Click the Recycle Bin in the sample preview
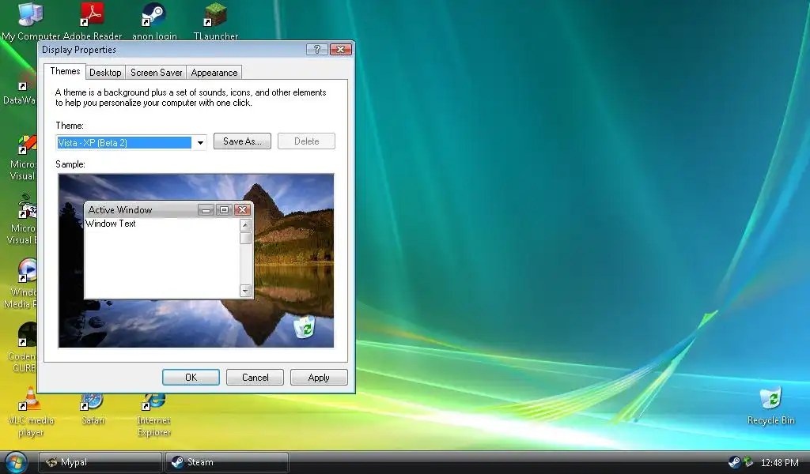This screenshot has width=810, height=474. [x=305, y=327]
